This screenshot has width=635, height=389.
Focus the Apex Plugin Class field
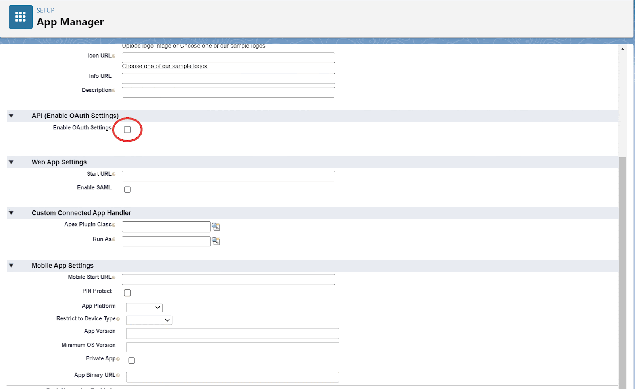(x=166, y=227)
